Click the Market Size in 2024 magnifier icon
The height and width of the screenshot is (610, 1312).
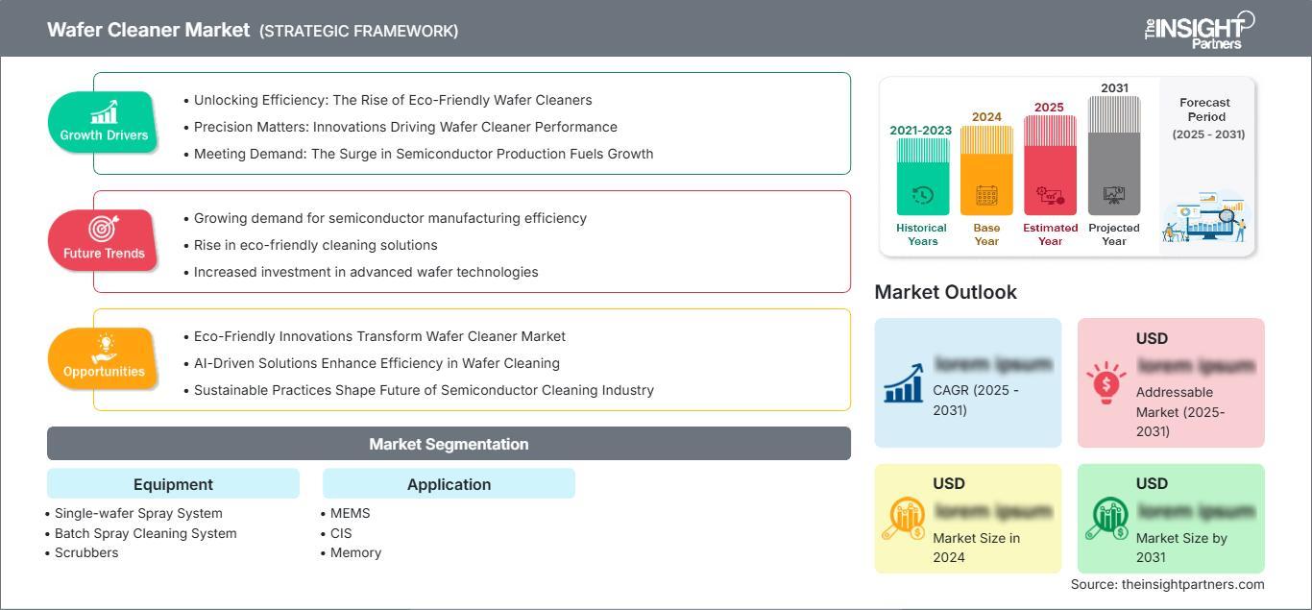(x=903, y=519)
